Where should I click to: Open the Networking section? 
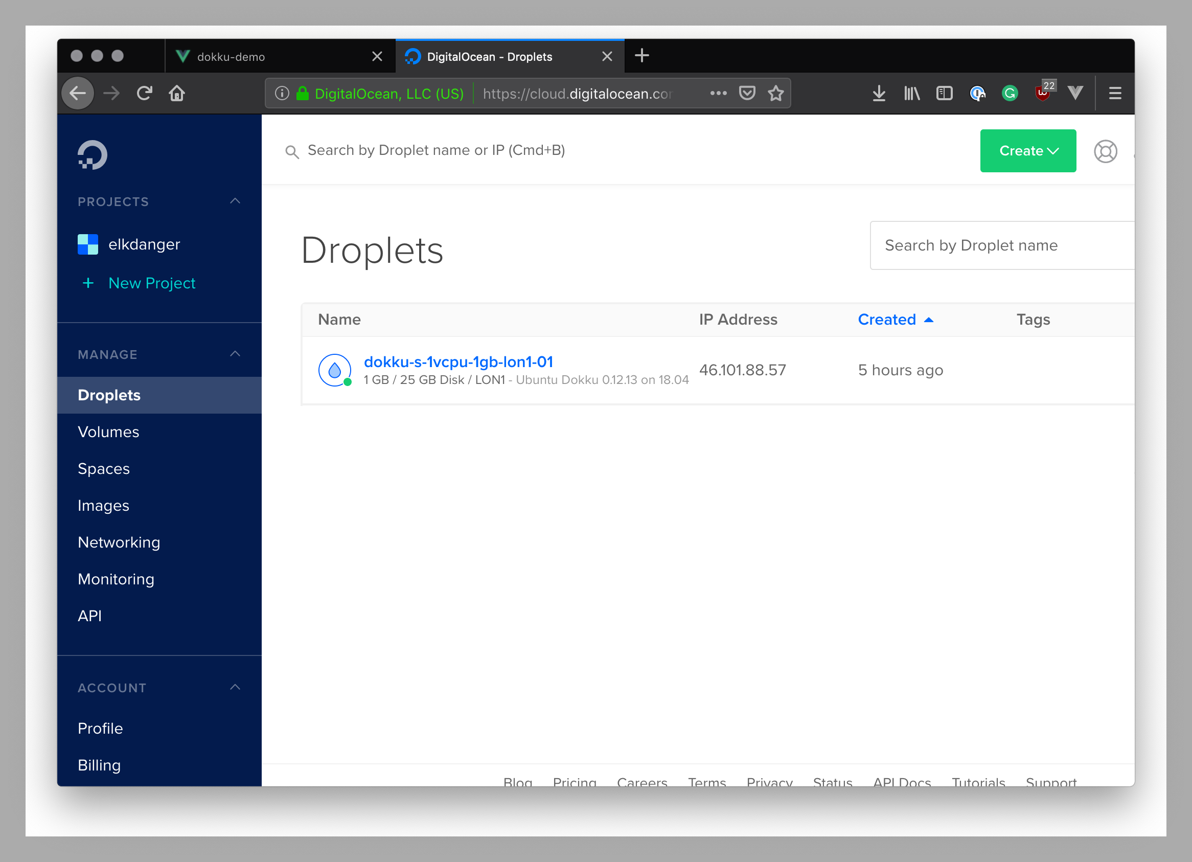(x=119, y=541)
